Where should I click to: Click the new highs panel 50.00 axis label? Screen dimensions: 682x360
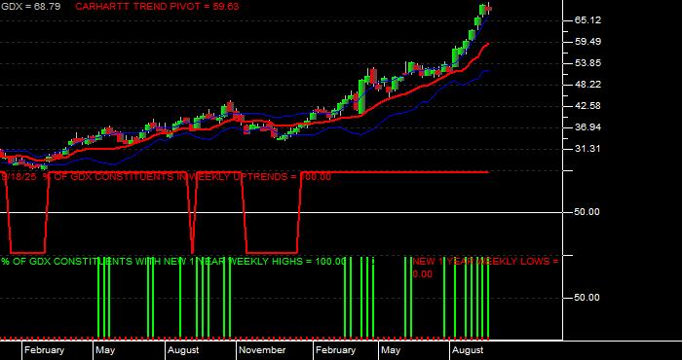[587, 298]
